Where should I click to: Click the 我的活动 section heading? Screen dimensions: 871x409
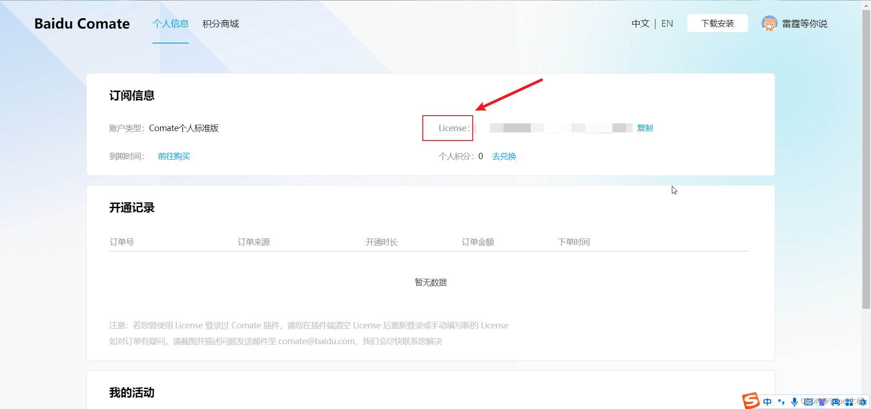(x=132, y=393)
